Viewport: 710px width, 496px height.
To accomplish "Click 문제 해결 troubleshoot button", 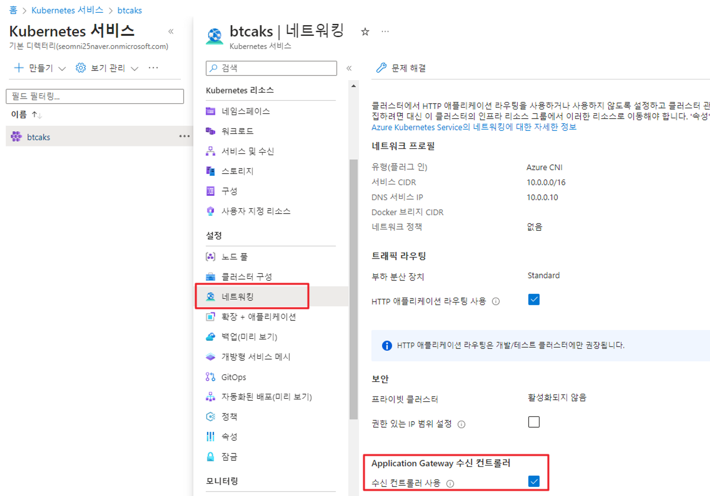I will 401,68.
